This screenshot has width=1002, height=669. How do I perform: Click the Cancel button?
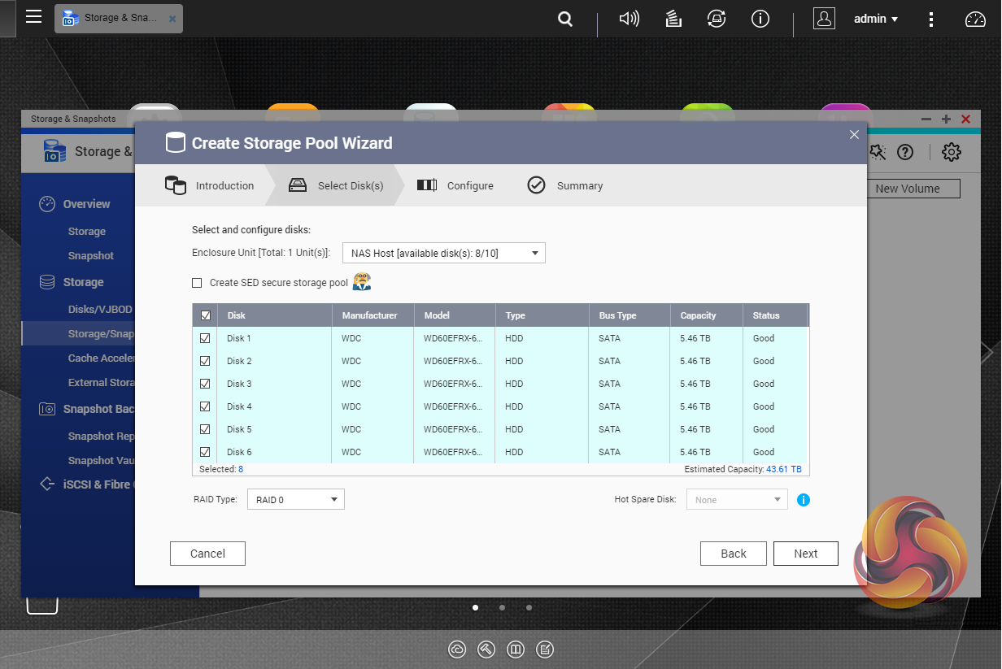(207, 554)
